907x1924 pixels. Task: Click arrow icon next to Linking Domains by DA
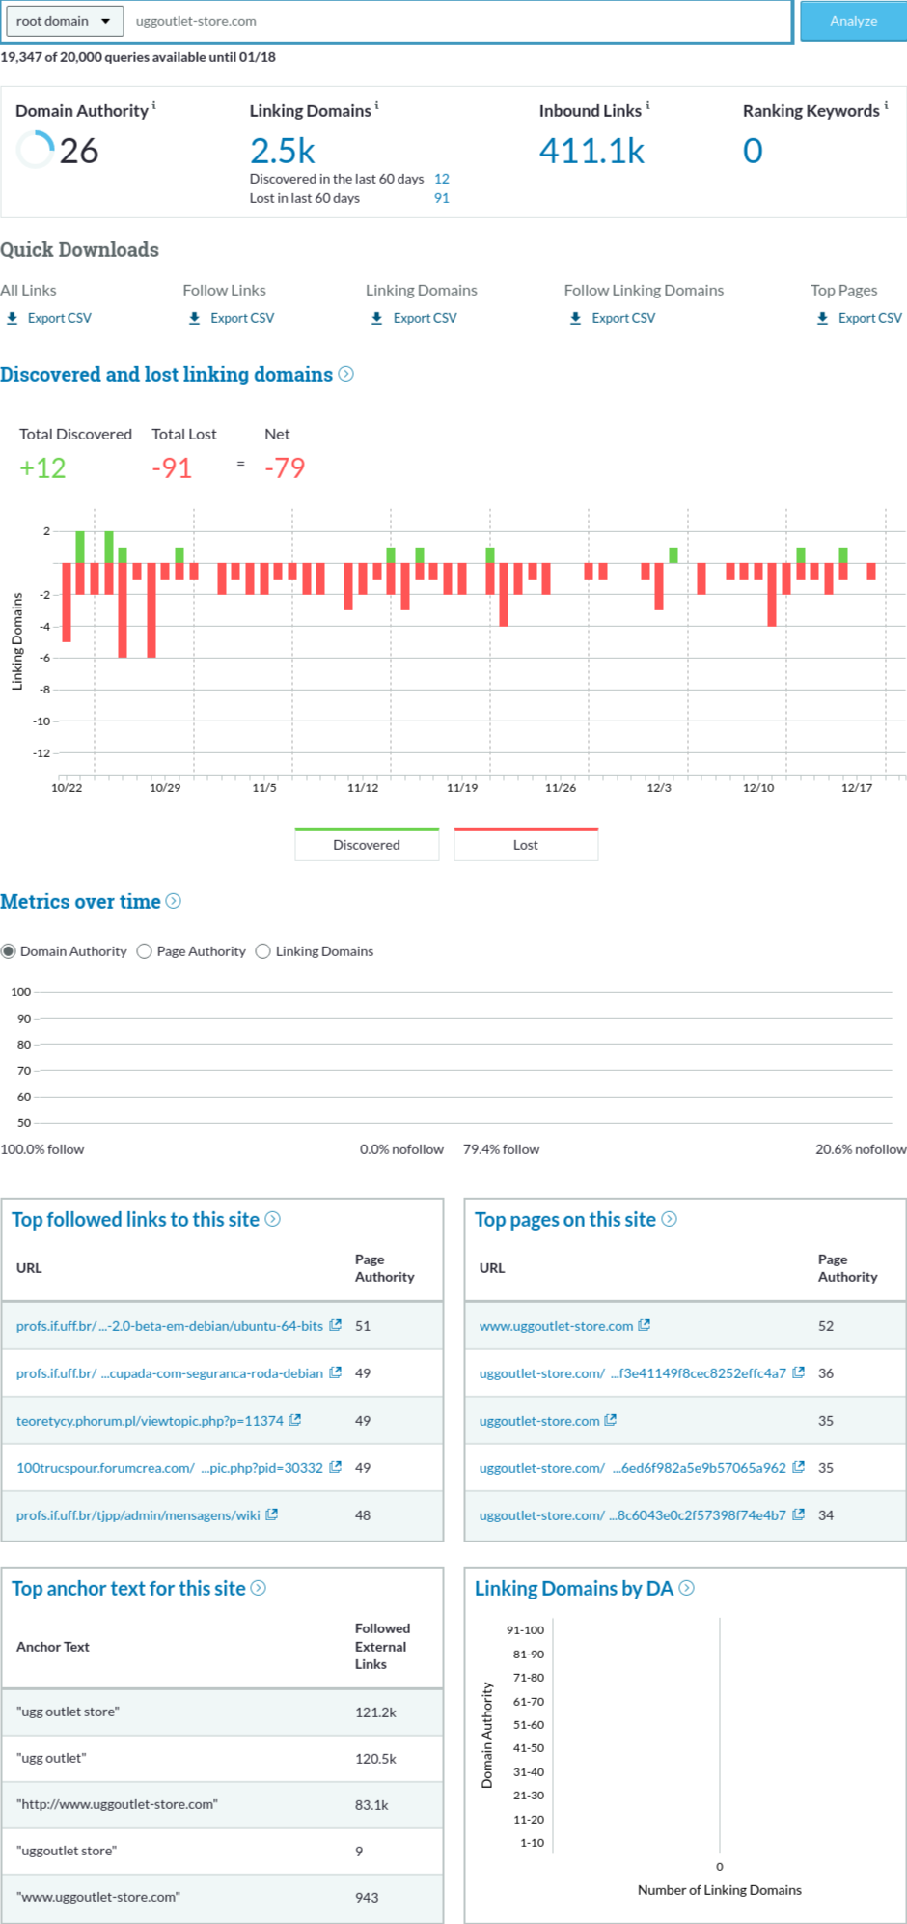click(x=687, y=1588)
